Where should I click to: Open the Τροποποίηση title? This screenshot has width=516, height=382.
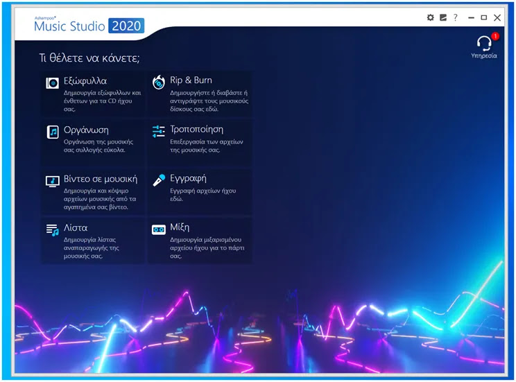(x=196, y=130)
